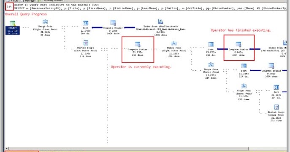290x152 pixels.
Task: Select the Merge Join (Inner Join) 21.246s operator
Action: point(211,70)
